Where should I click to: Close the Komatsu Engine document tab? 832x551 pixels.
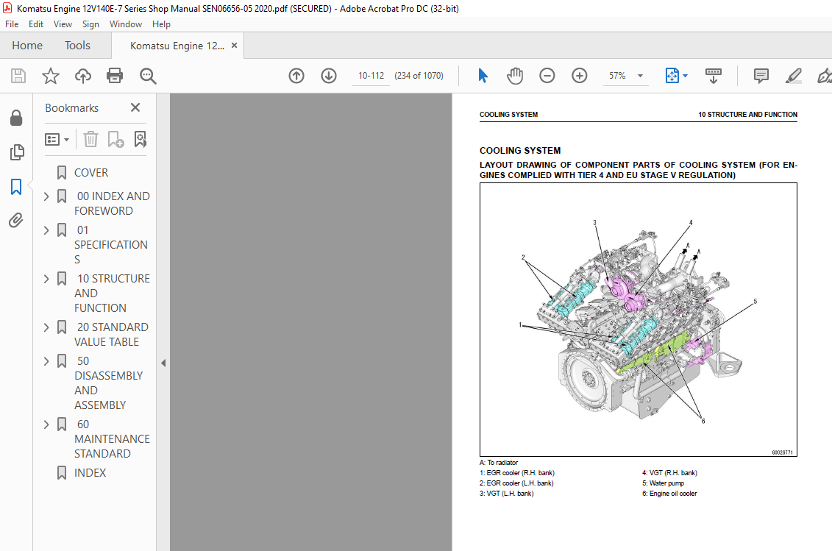tap(235, 46)
